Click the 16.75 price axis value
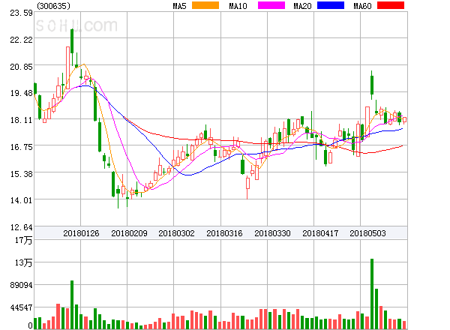The height and width of the screenshot is (330, 450). (x=22, y=147)
